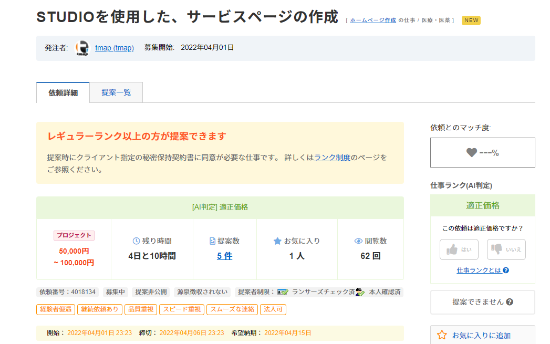Click the 経験者優遇 tag

coord(56,309)
